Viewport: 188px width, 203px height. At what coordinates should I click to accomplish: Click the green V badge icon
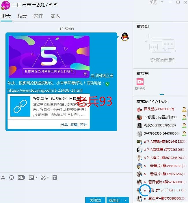click(x=107, y=84)
